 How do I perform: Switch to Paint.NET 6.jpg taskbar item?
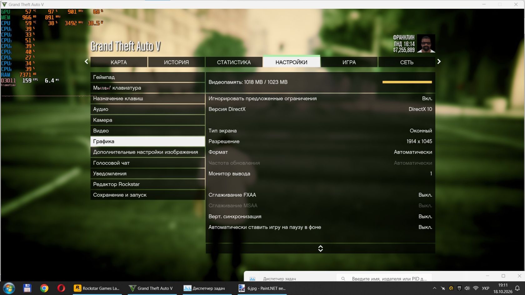[262, 288]
